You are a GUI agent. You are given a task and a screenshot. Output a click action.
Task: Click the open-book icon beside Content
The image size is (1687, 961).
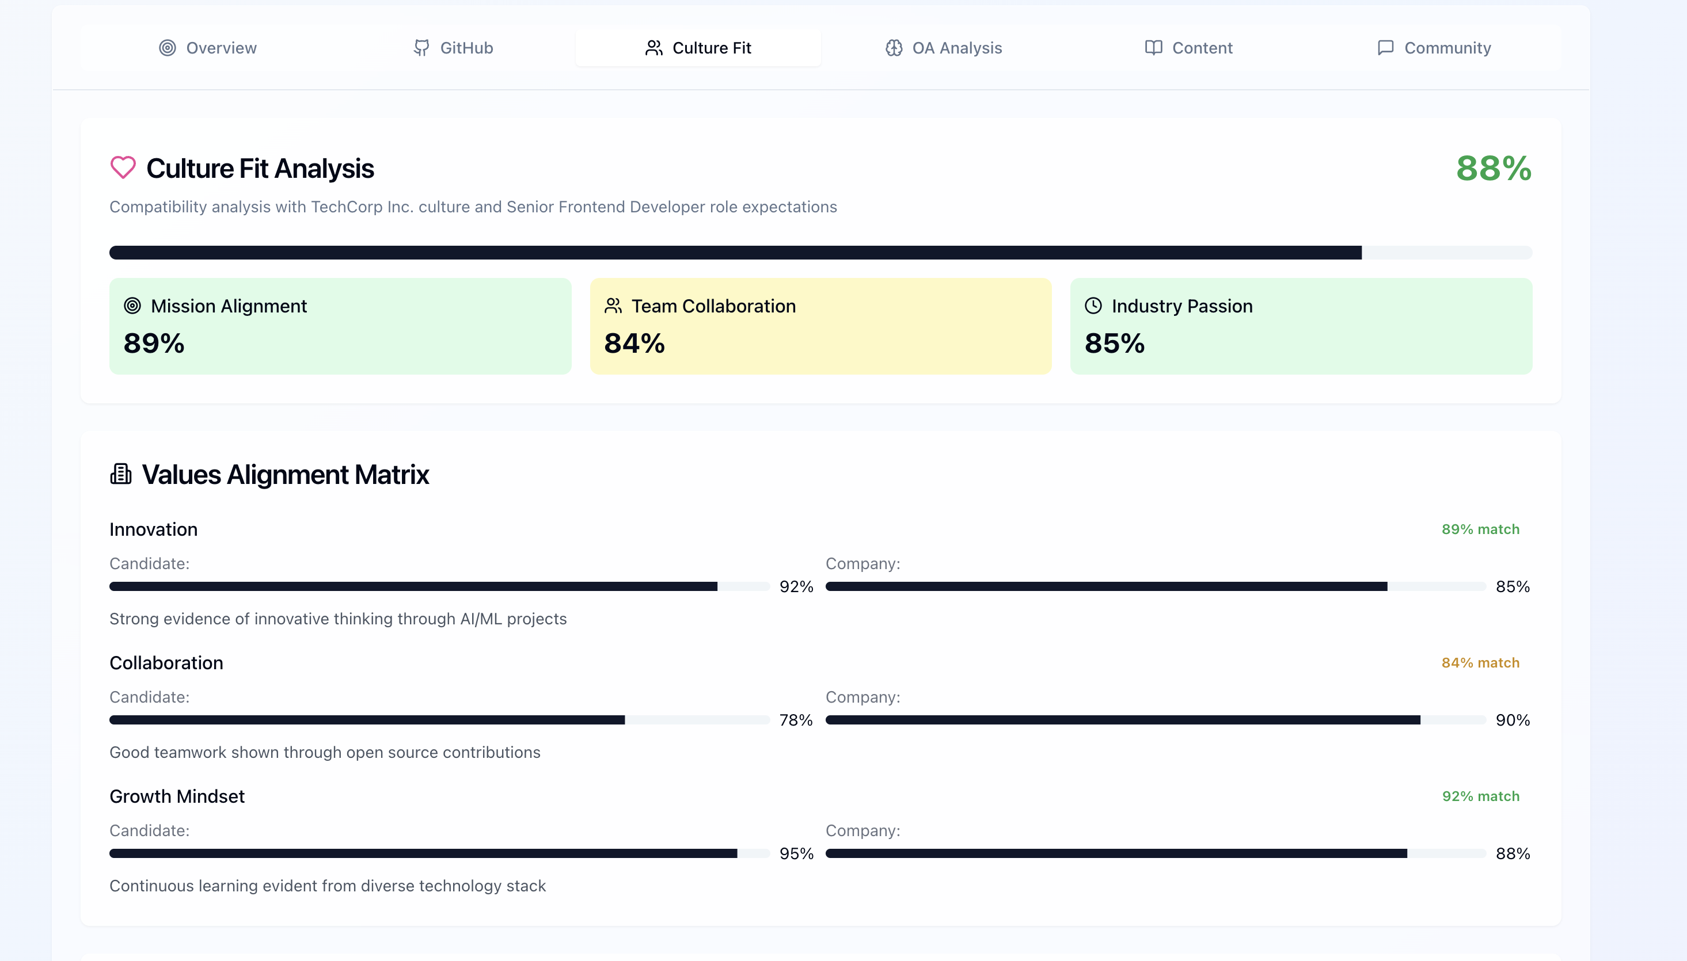(x=1153, y=48)
